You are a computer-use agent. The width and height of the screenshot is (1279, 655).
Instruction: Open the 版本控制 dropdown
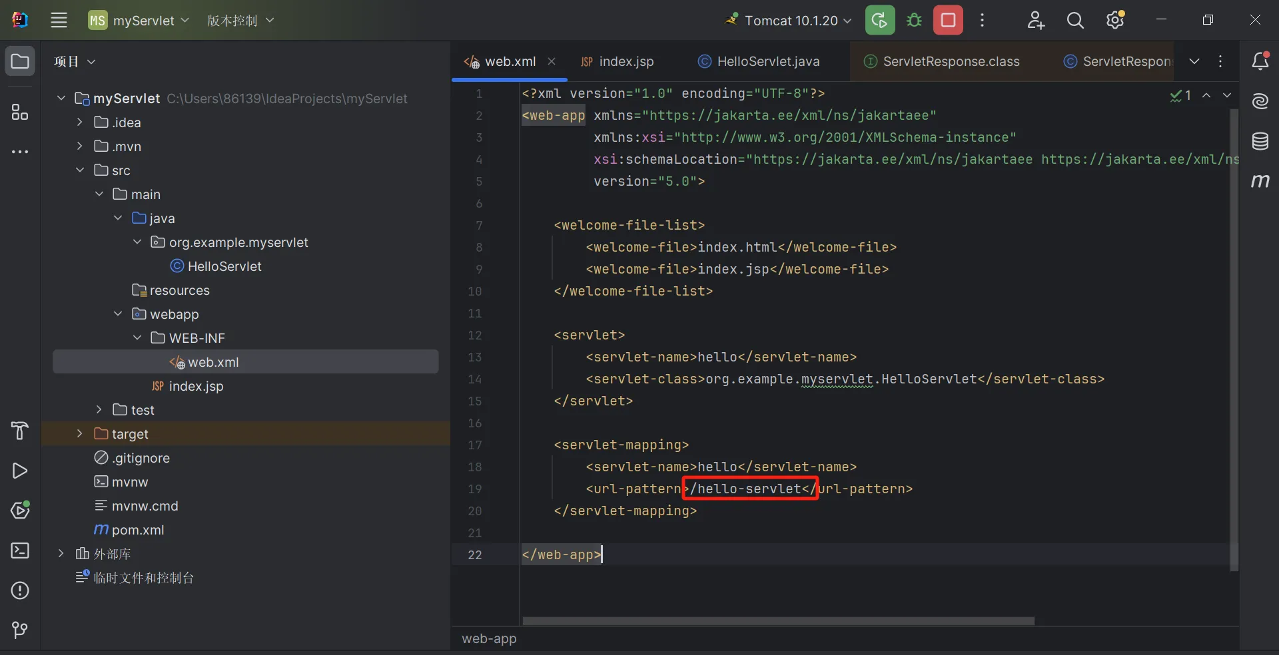pyautogui.click(x=240, y=20)
